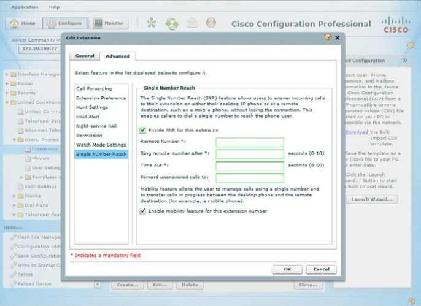This screenshot has width=421, height=306.
Task: Expand the Router tree node
Action: pos(7,83)
